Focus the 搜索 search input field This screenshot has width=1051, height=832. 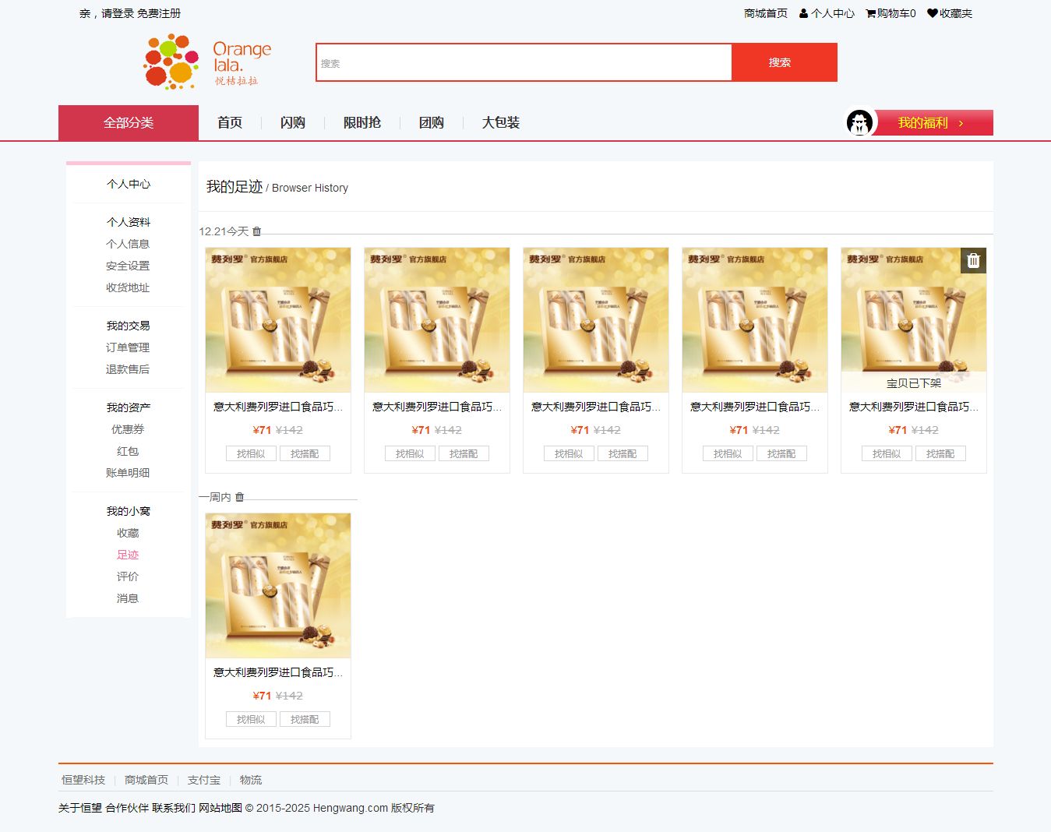pyautogui.click(x=524, y=62)
